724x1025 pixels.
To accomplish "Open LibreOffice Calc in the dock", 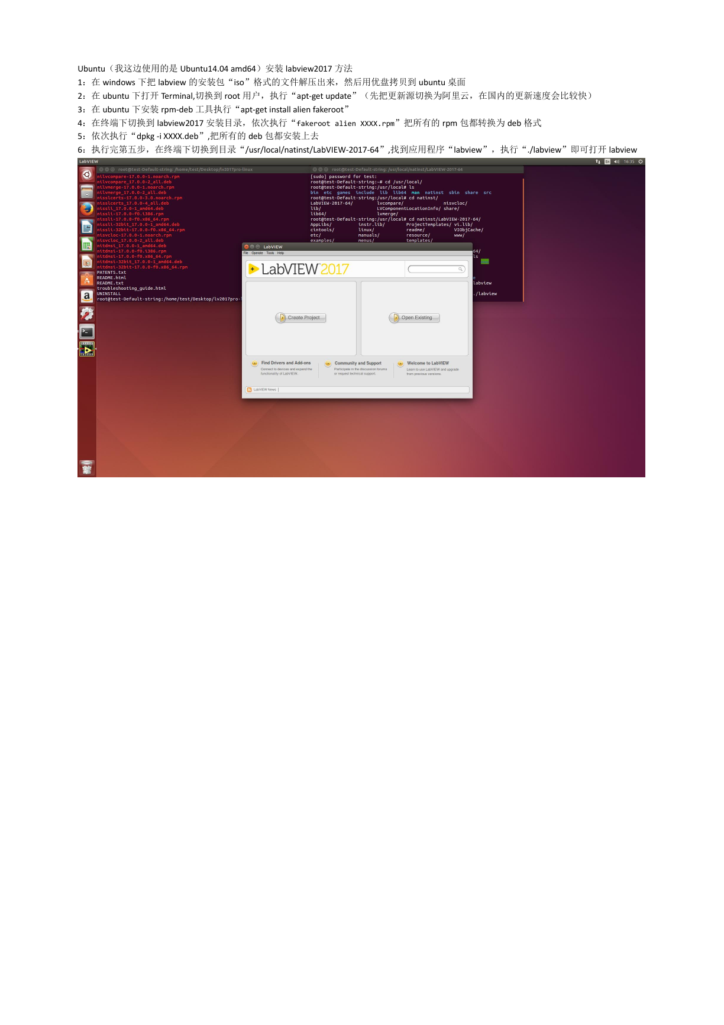I will [x=87, y=244].
